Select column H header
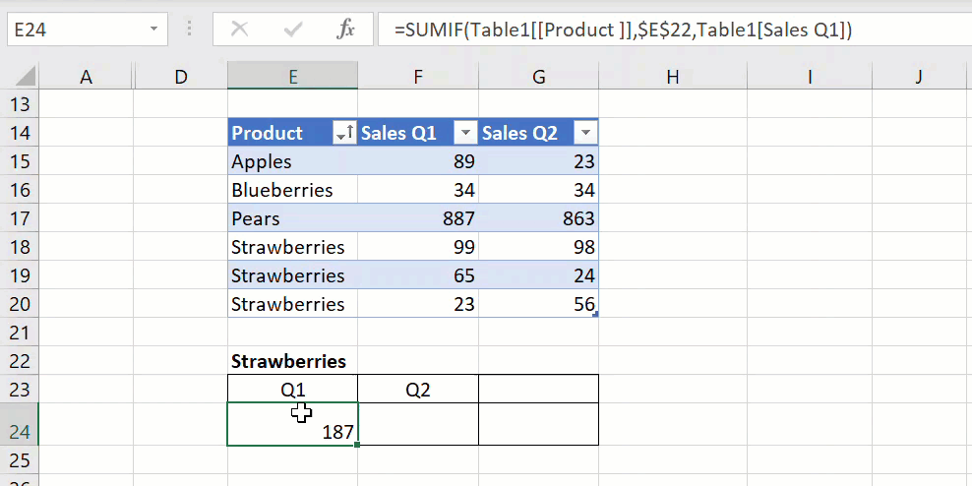 672,76
